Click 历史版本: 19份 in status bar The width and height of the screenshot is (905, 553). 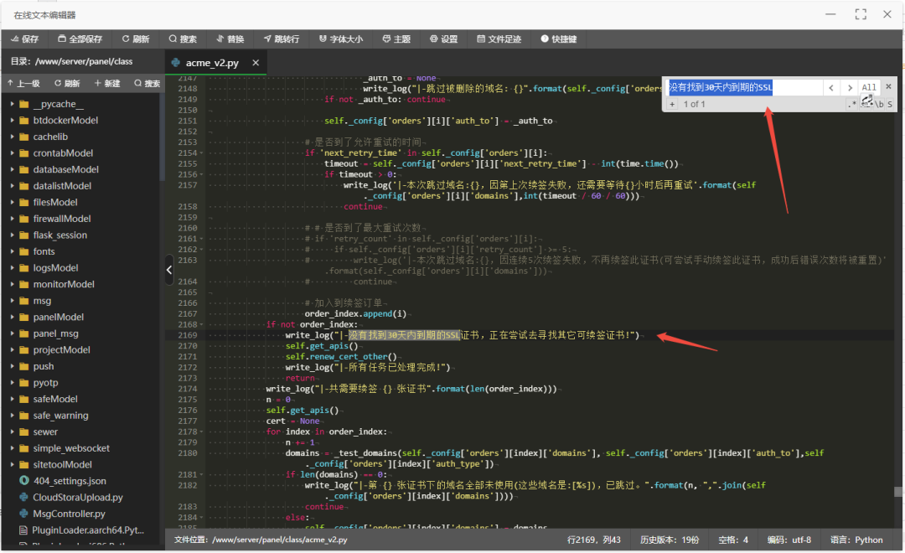[x=669, y=540]
